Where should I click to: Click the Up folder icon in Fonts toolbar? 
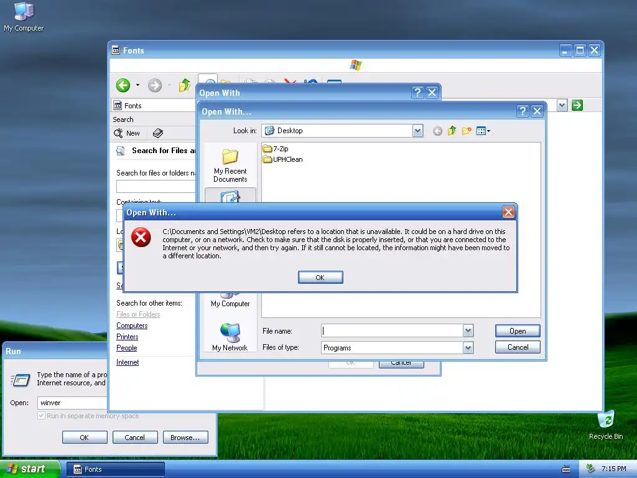click(x=184, y=85)
